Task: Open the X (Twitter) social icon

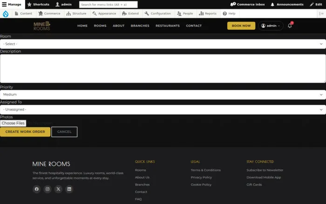Action: point(58,189)
